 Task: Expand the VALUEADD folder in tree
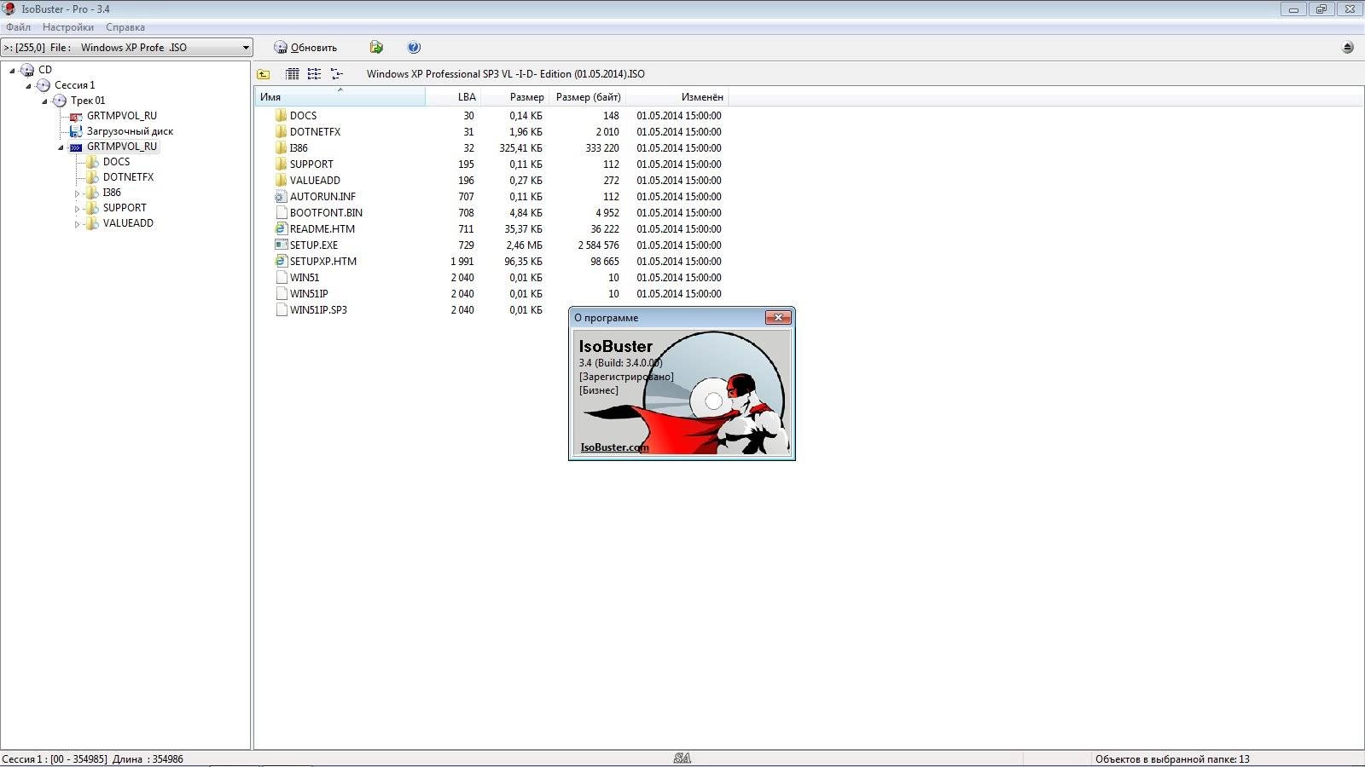point(77,224)
